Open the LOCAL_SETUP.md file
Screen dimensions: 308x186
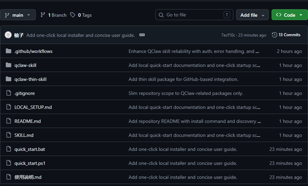[x=33, y=107]
